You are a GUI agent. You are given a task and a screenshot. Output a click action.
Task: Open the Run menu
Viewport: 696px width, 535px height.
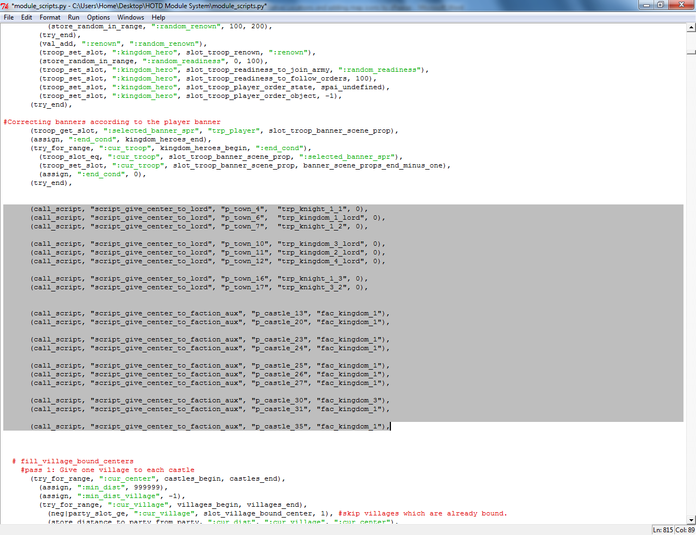tap(73, 17)
